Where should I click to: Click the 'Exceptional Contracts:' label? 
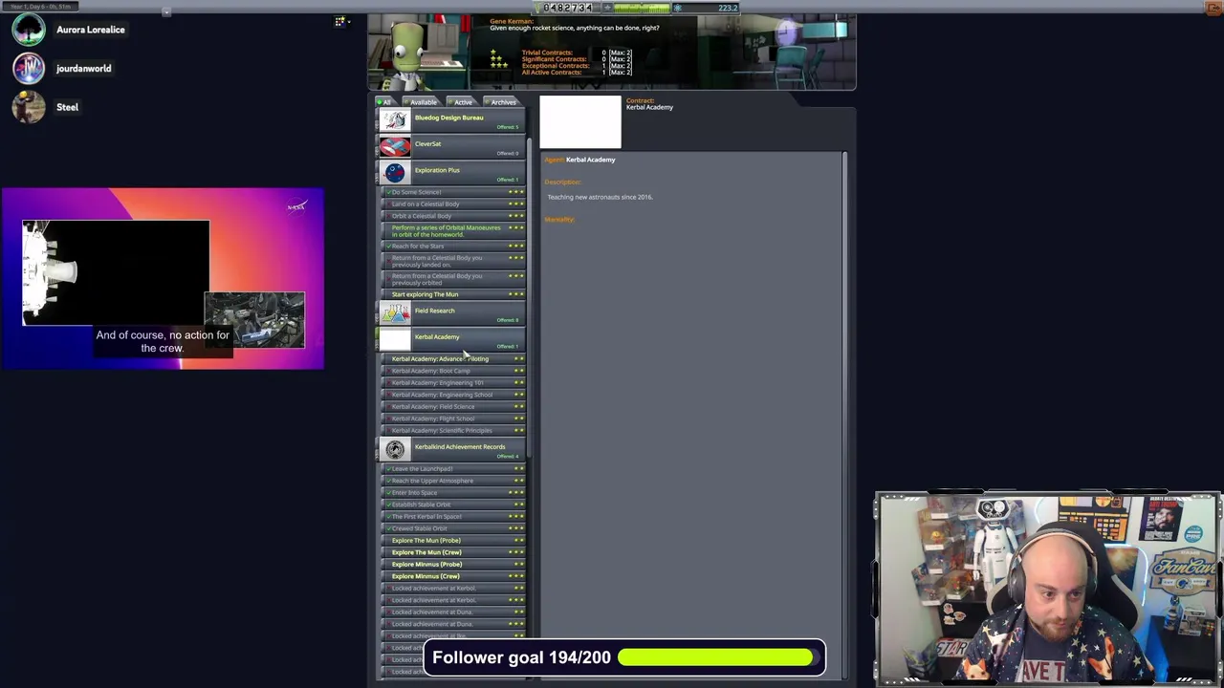[x=556, y=66]
